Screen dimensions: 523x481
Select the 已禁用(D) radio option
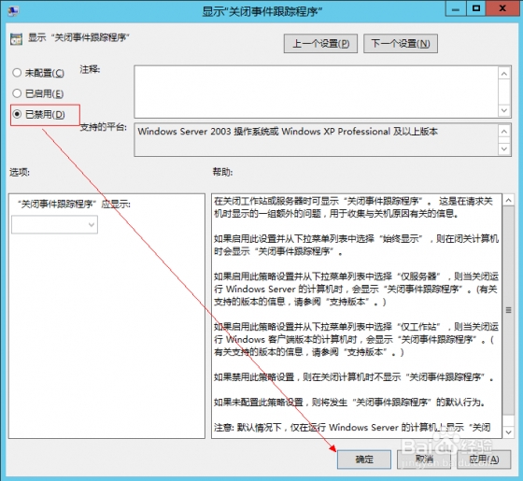point(38,114)
